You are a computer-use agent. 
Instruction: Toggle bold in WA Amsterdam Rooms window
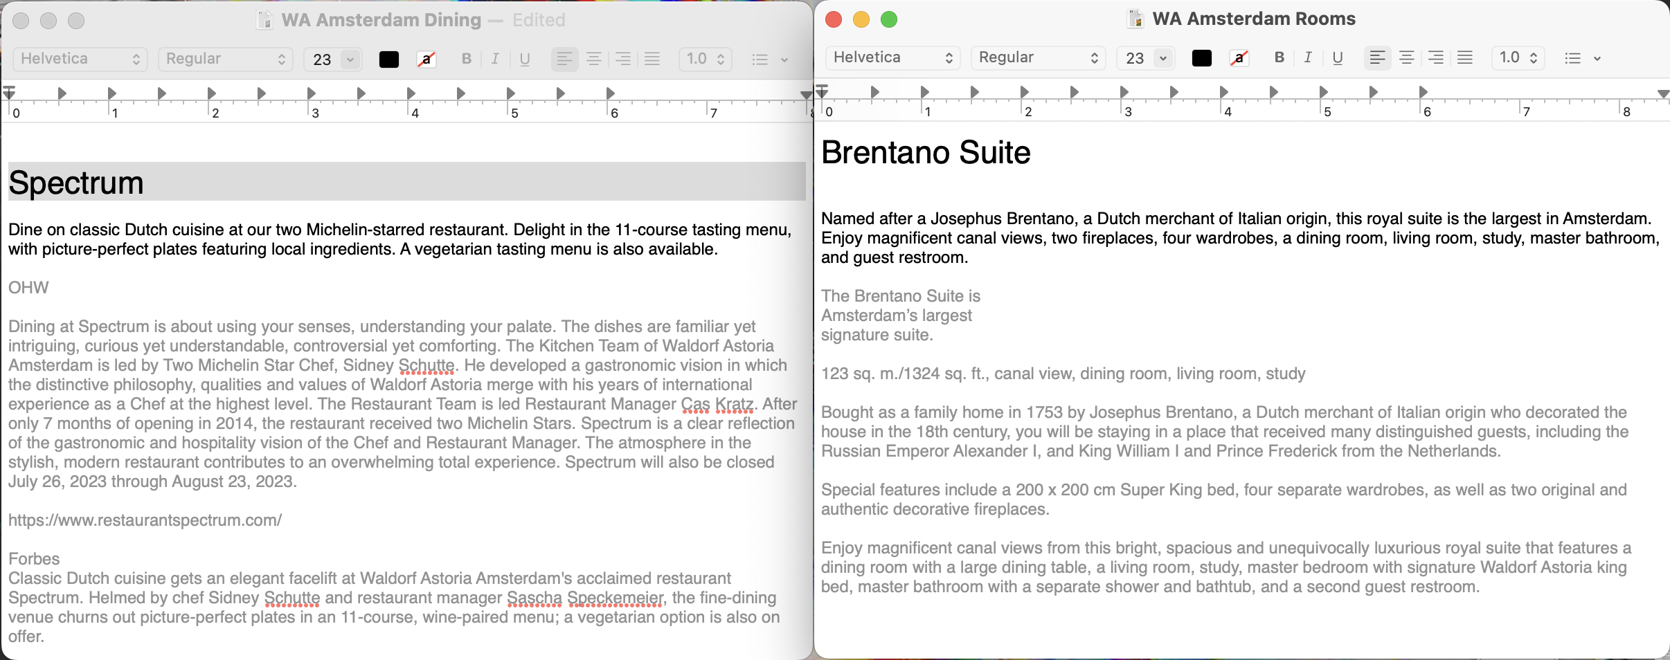(1280, 58)
